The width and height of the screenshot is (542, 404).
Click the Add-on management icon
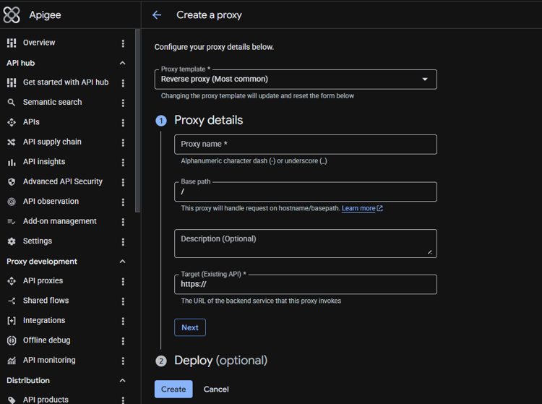click(x=12, y=222)
